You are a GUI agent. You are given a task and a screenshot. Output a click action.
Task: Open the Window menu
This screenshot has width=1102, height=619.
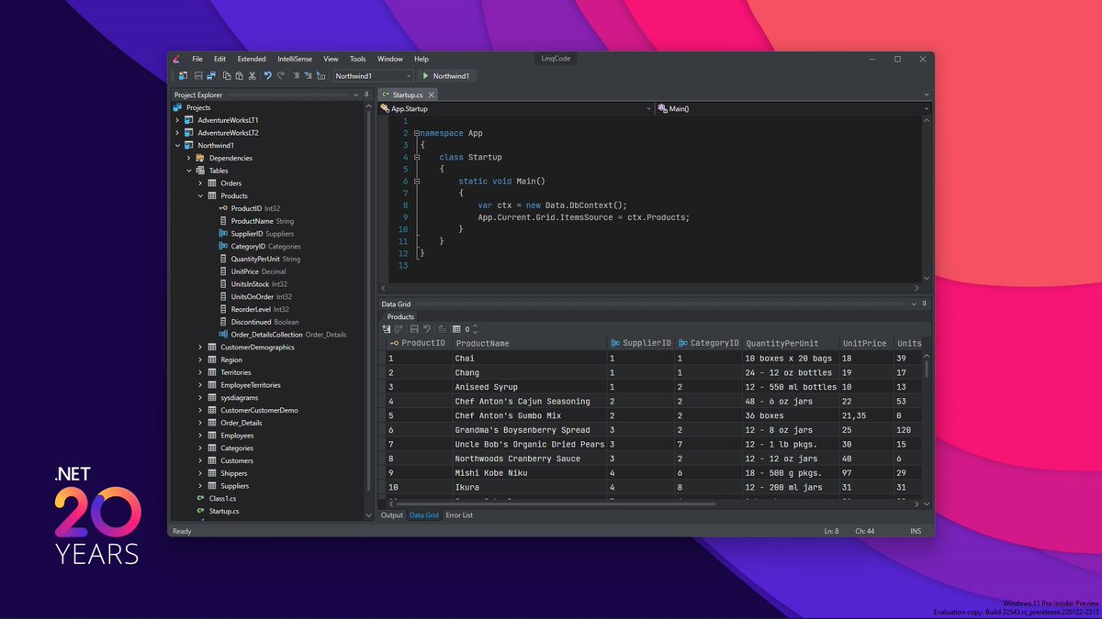click(390, 59)
